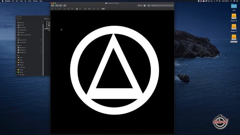
Task: Select the JACK folder on the desktop
Action: (x=234, y=6)
